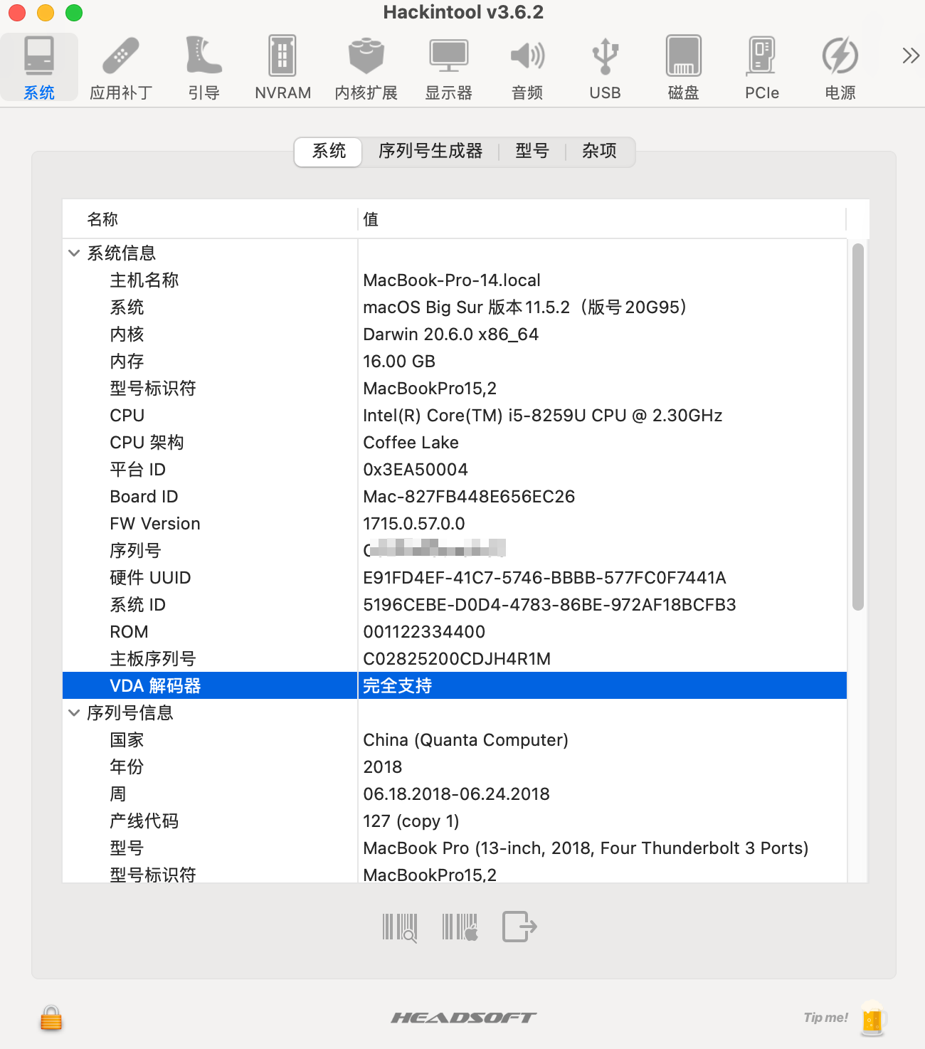Viewport: 925px width, 1049px height.
Task: Open the 电源 power toolbar icon
Action: [x=840, y=68]
